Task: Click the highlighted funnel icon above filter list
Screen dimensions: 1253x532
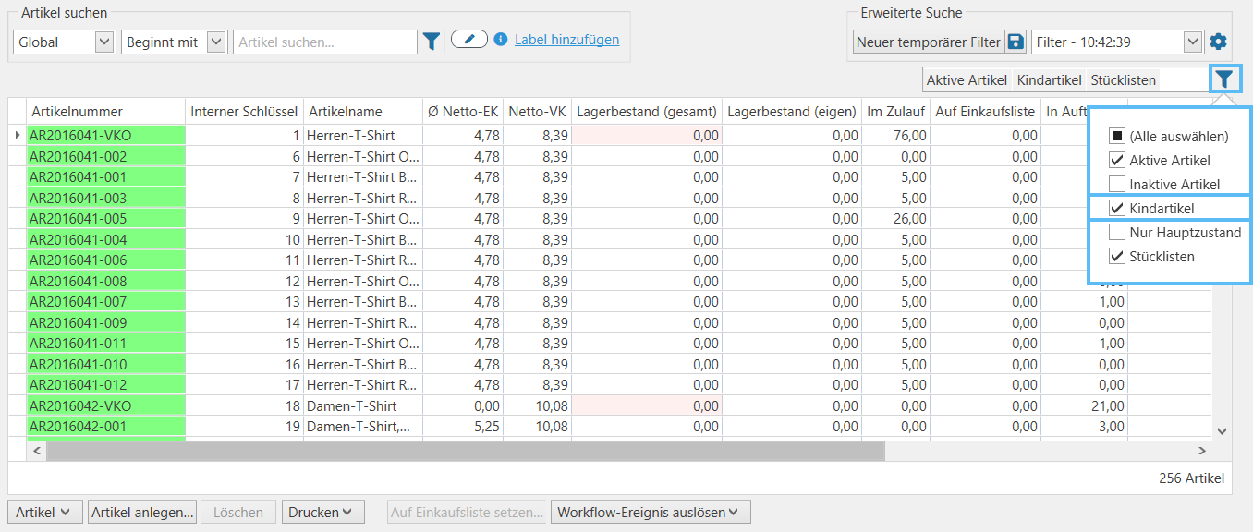Action: [1224, 79]
